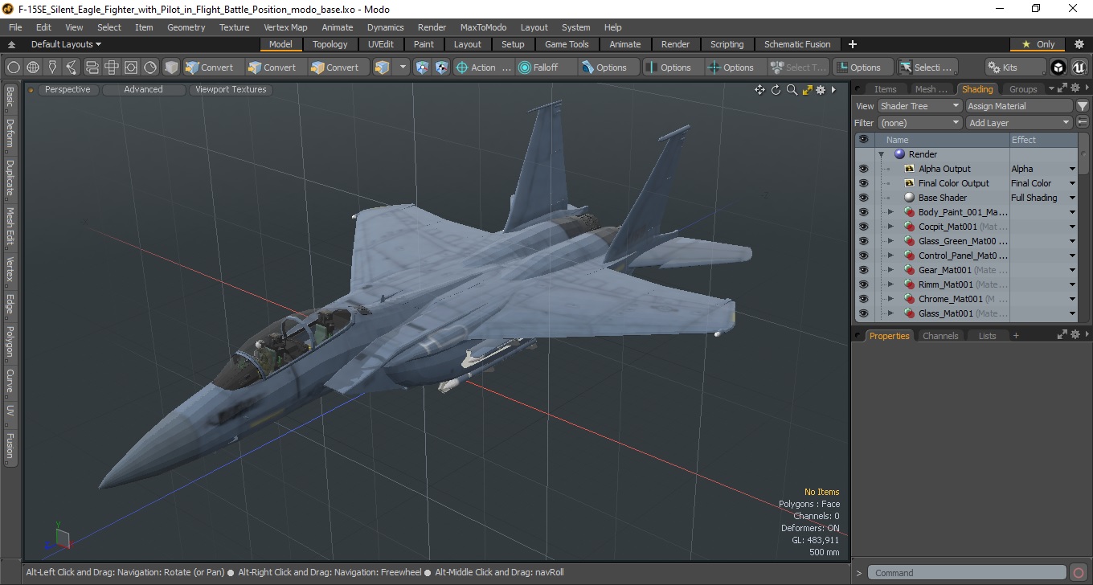Click the gray cube primitive icon
This screenshot has width=1093, height=585.
click(171, 67)
